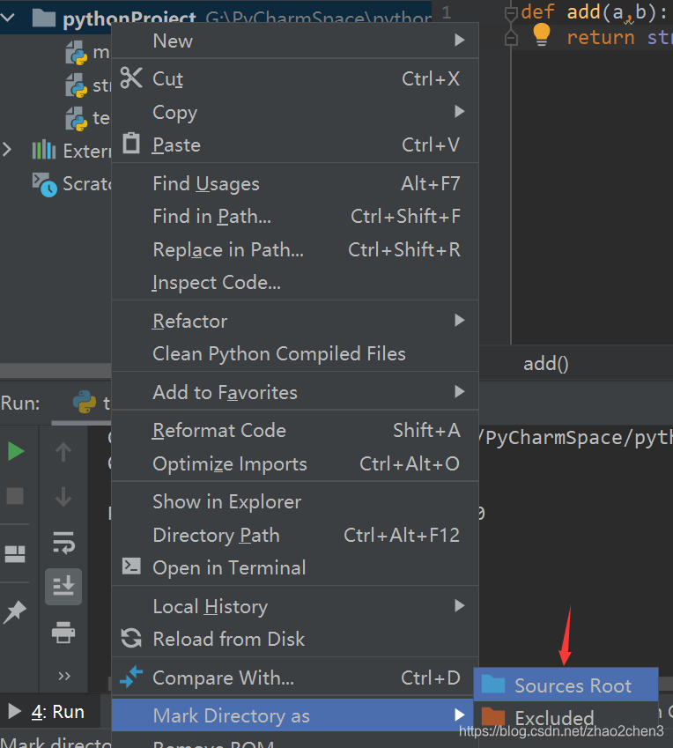Click the Stop square button
The image size is (673, 748).
(15, 496)
